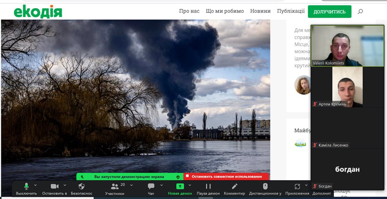Image resolution: width=387 pixels, height=199 pixels.
Task: Stop video with camera button
Action: [x=55, y=189]
